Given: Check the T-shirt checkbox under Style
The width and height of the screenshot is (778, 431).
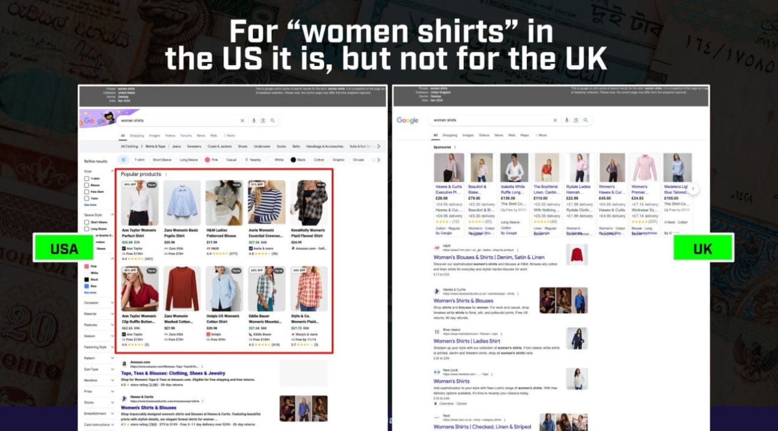Looking at the screenshot, I should tap(87, 178).
